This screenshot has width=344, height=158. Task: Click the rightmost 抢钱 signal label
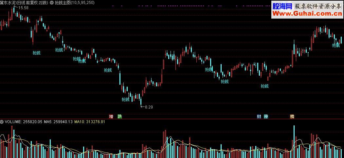[336, 45]
